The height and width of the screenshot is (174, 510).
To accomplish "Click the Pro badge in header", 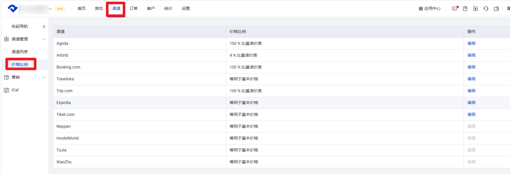I will (60, 9).
